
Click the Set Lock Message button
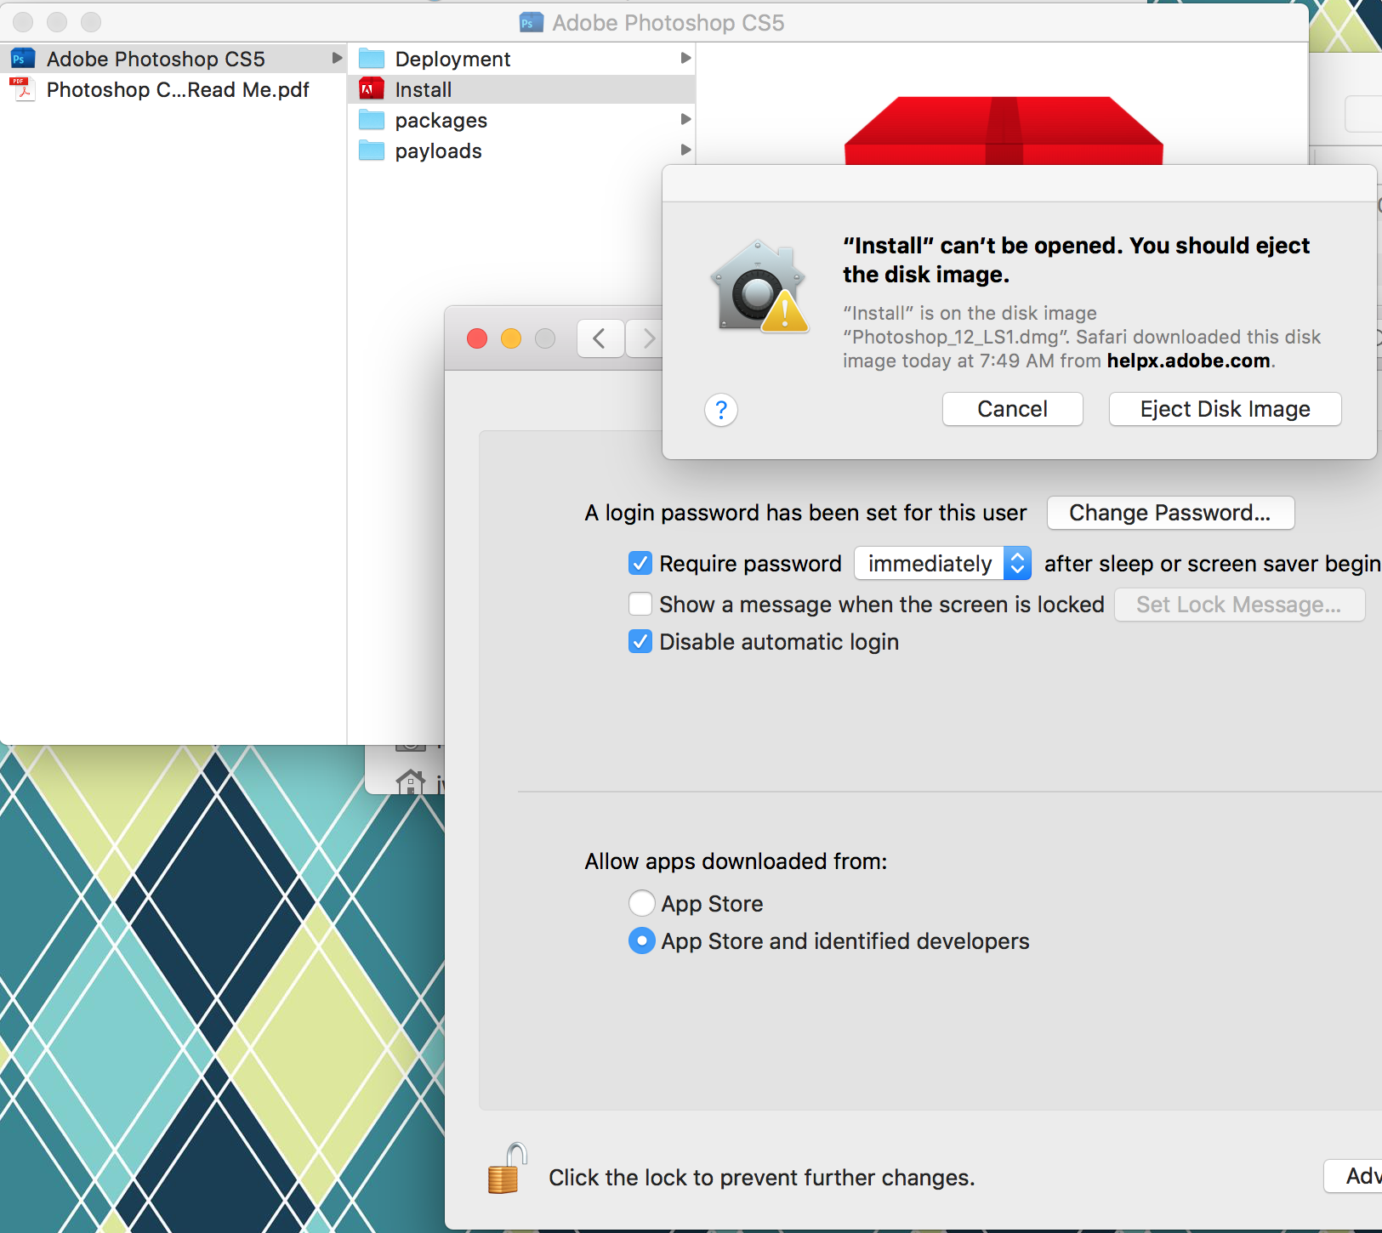tap(1239, 605)
